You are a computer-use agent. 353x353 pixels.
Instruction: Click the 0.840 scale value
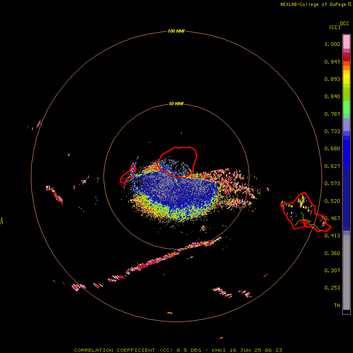[332, 96]
